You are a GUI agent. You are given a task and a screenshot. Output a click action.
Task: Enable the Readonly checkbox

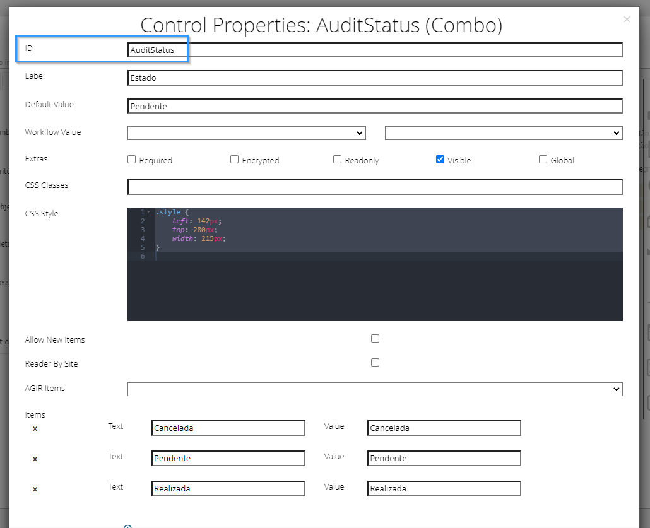337,160
